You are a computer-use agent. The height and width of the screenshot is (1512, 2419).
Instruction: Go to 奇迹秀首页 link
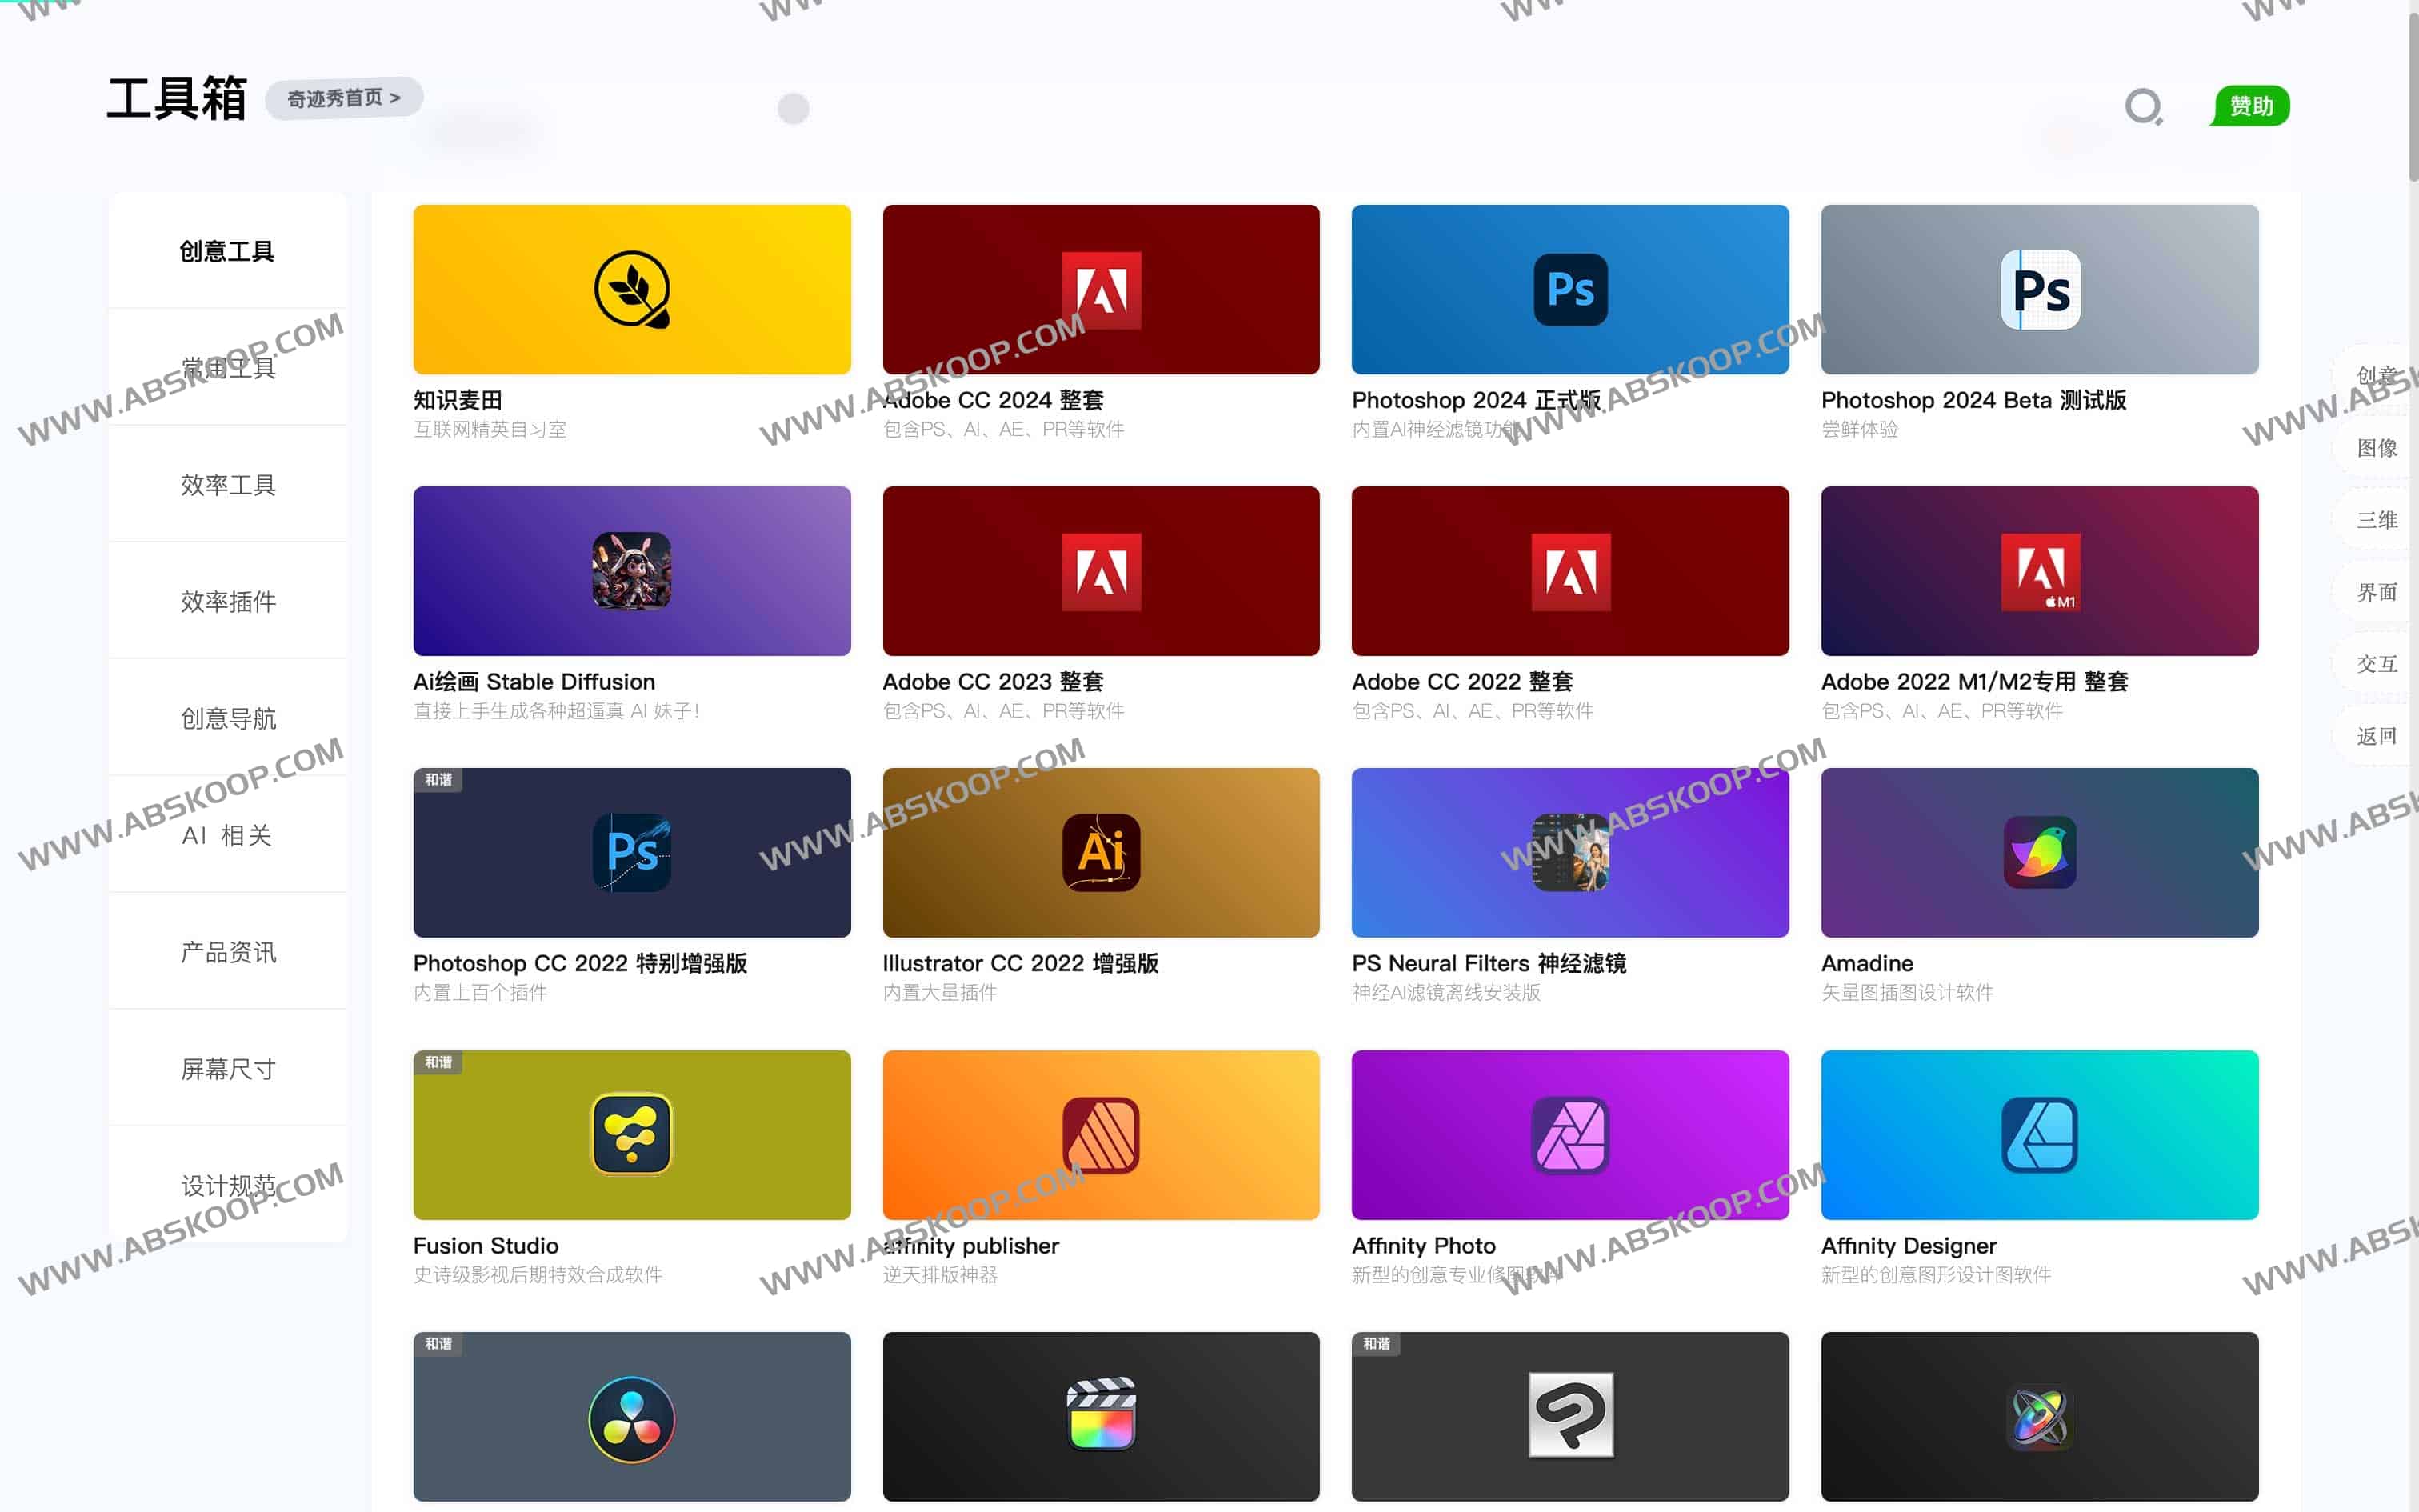point(344,98)
